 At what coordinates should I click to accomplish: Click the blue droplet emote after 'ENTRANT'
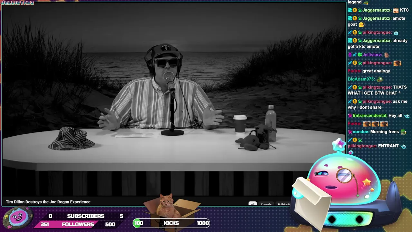[403, 146]
